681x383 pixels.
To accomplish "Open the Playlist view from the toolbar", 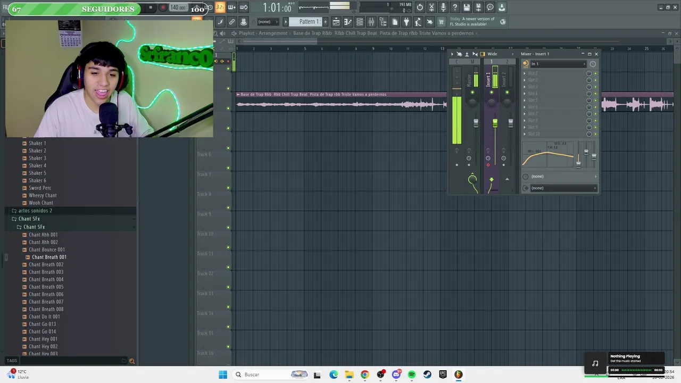I will pos(336,22).
